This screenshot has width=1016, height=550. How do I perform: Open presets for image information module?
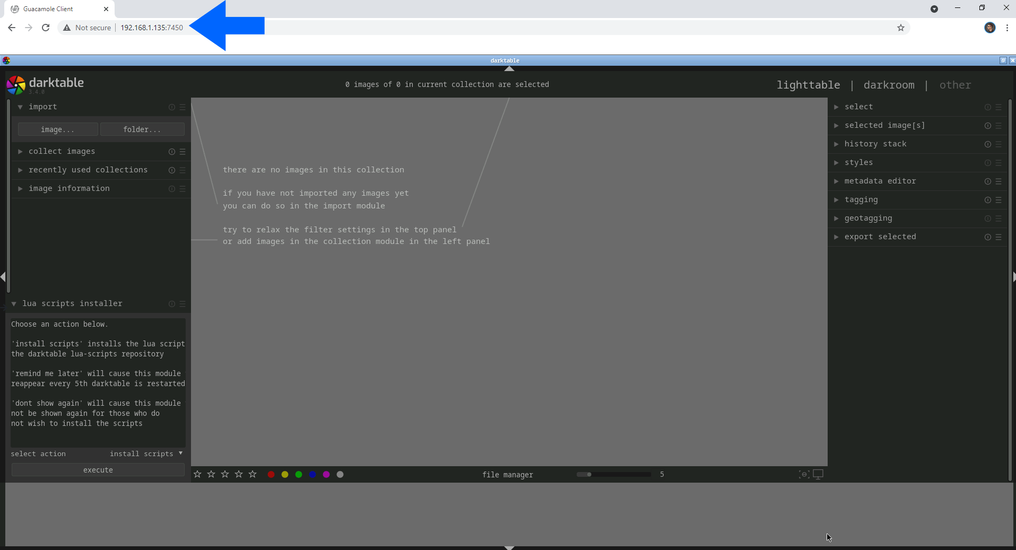pyautogui.click(x=183, y=189)
